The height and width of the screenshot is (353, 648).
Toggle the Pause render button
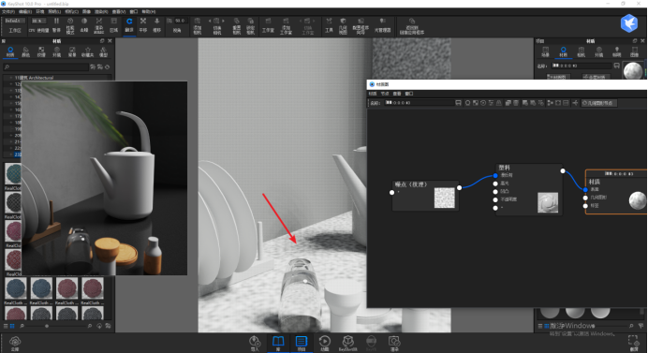(56, 24)
